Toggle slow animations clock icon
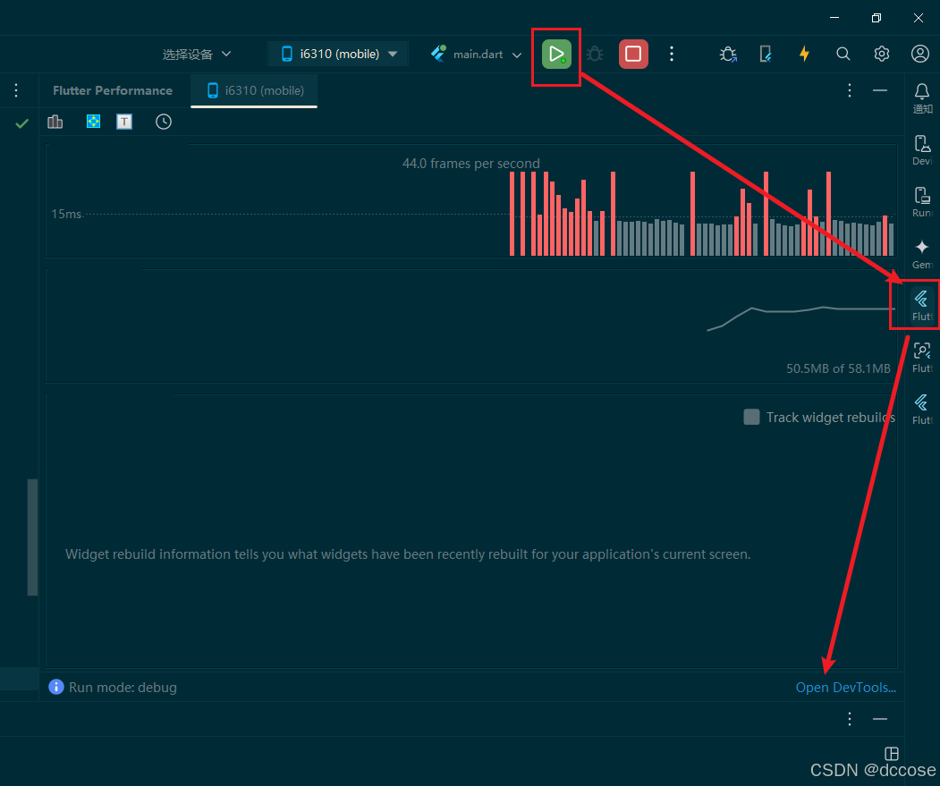The image size is (940, 786). 164,122
